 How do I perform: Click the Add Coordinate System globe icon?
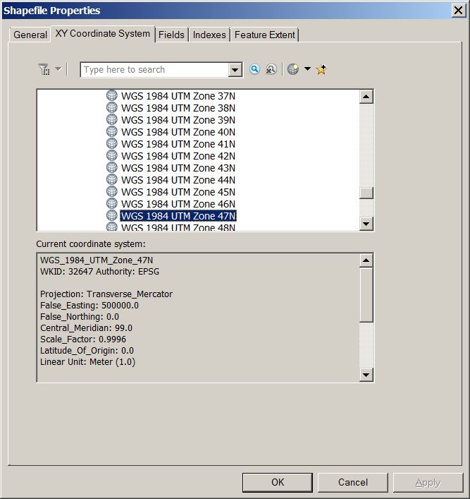[293, 69]
